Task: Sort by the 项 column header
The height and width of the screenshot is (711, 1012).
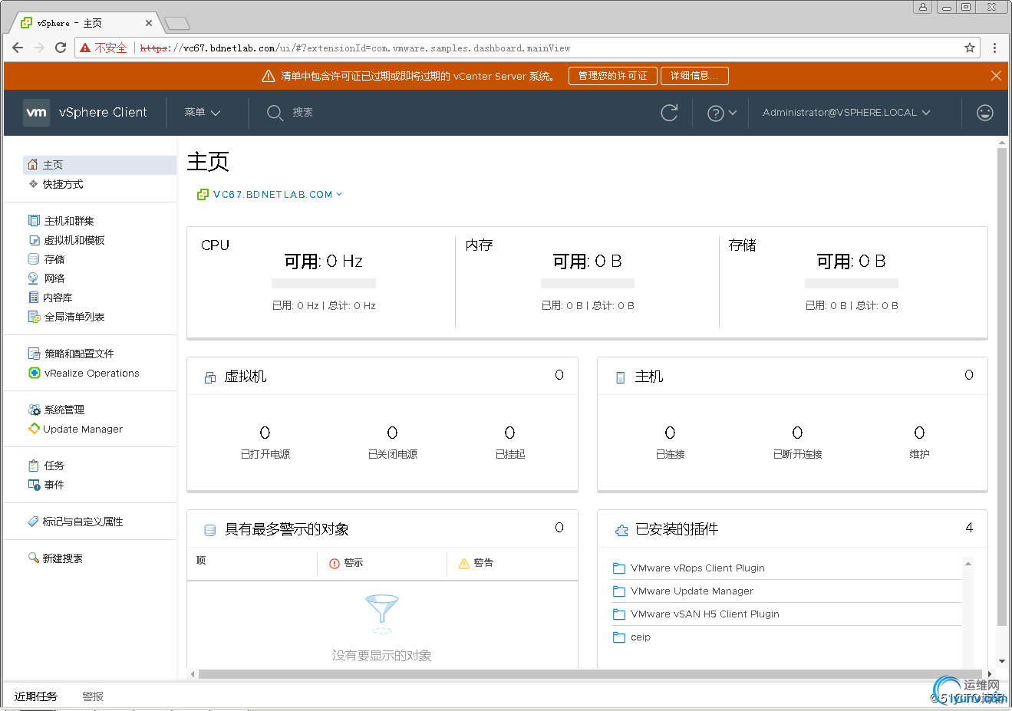Action: tap(201, 561)
